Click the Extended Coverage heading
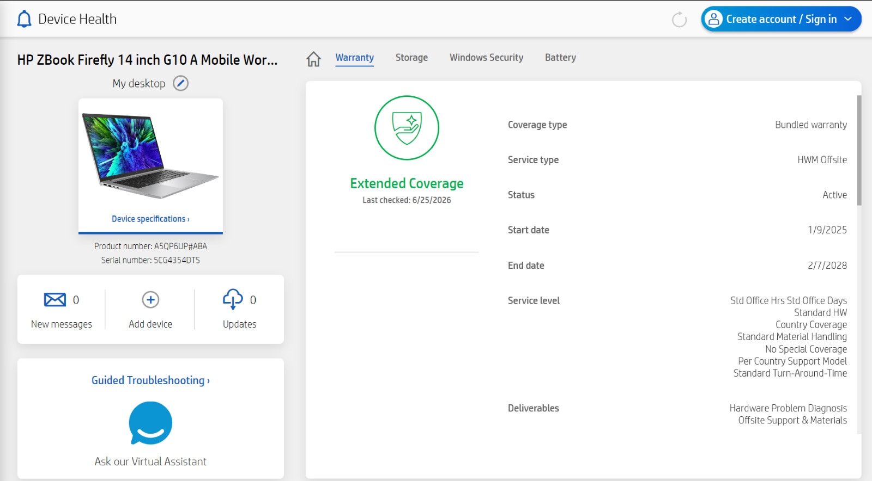The width and height of the screenshot is (872, 481). (x=407, y=183)
